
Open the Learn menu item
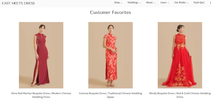click(163, 3)
